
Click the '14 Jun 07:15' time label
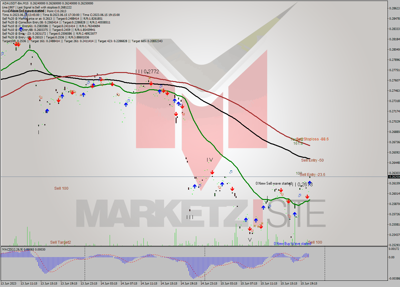click(129, 284)
